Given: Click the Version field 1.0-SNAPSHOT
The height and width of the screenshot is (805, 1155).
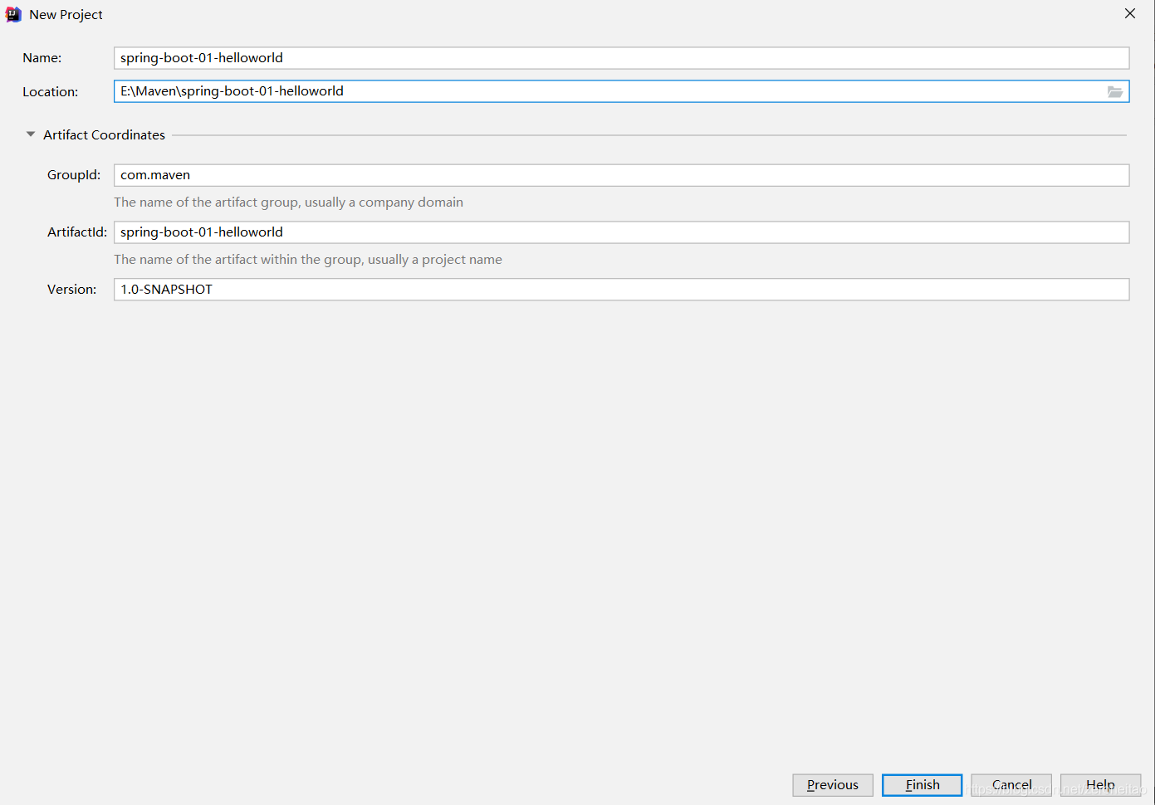Looking at the screenshot, I should click(x=621, y=290).
